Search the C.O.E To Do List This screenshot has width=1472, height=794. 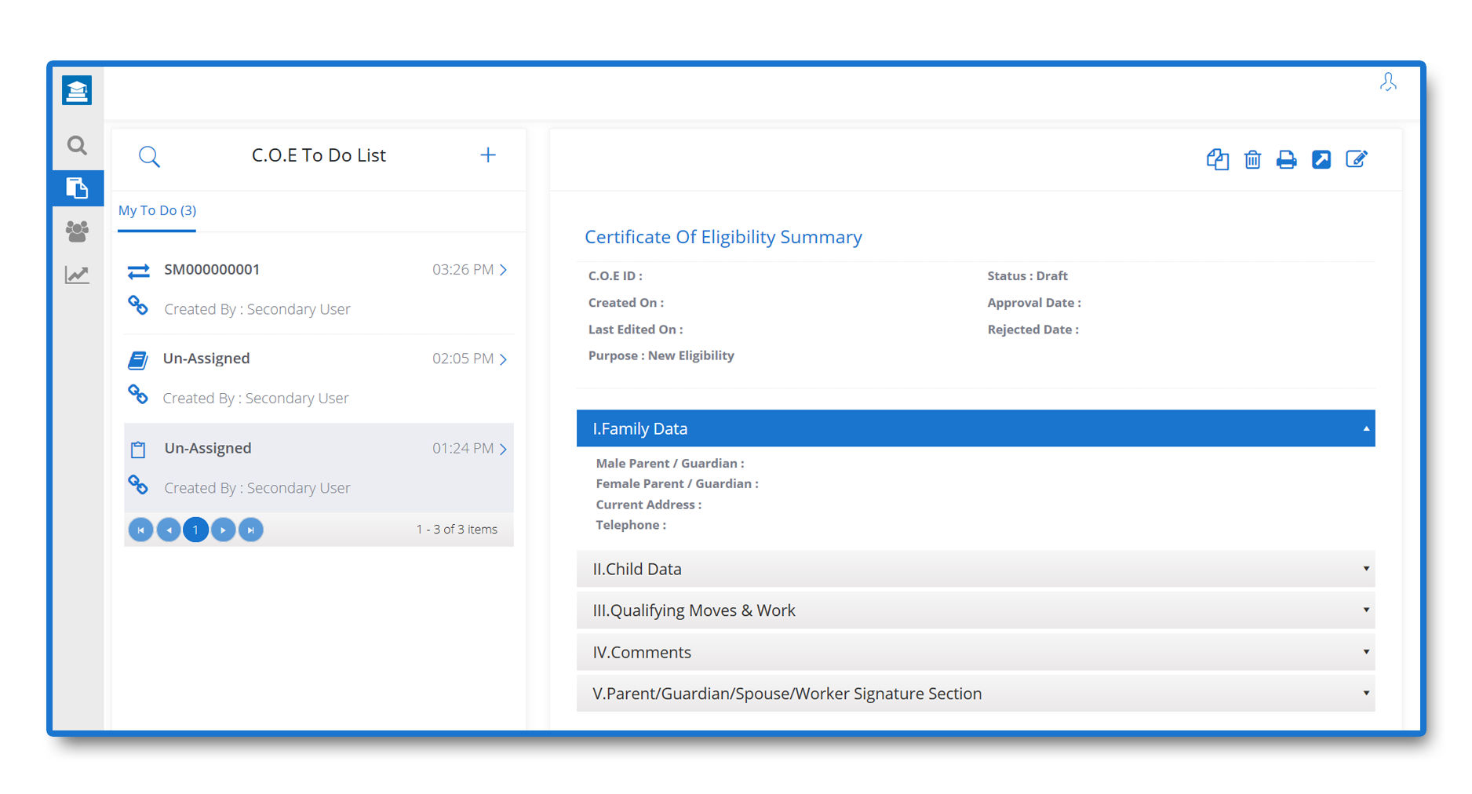(x=149, y=156)
